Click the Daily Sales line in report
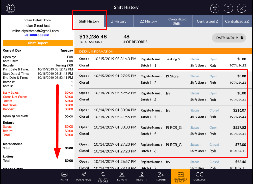The width and height of the screenshot is (253, 184). [x=38, y=93]
